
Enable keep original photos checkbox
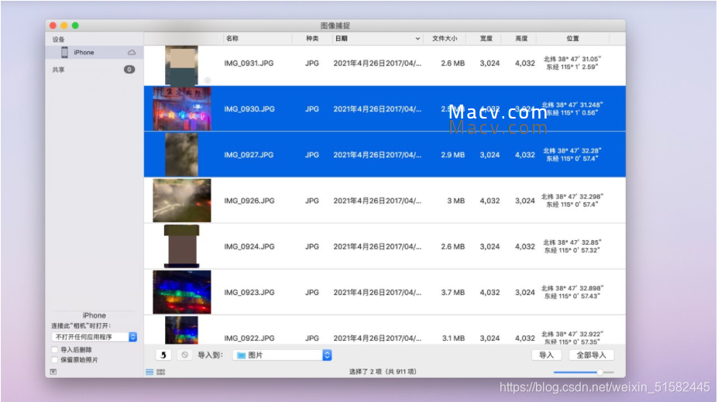point(55,360)
